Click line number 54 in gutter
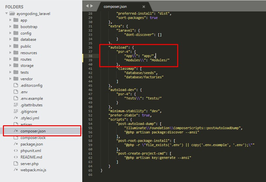Image resolution: width=266 pixels, height=182 pixels. pos(90,124)
